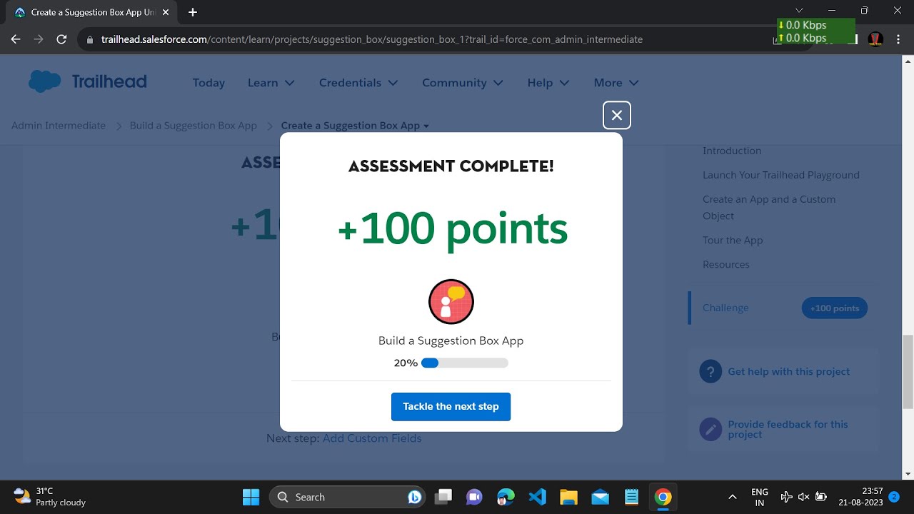Expand the Community dropdown menu
Image resolution: width=914 pixels, height=514 pixels.
(x=463, y=83)
